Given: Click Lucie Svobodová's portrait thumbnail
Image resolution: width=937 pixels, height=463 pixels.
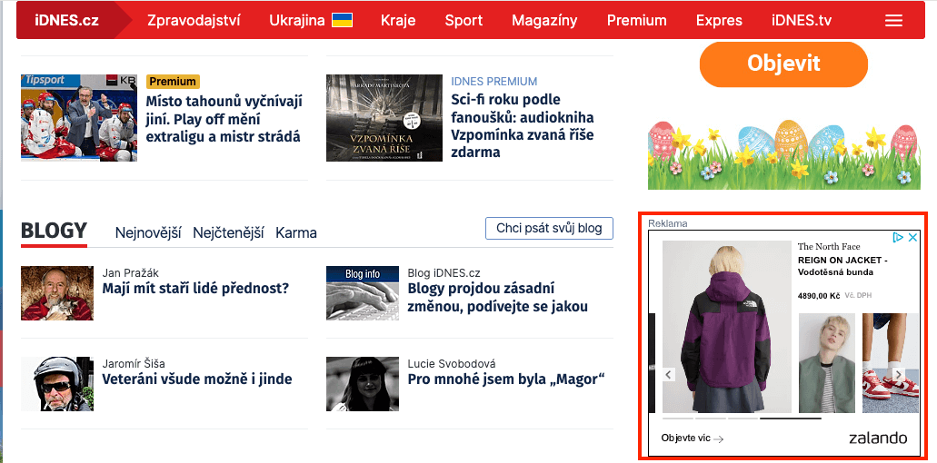Looking at the screenshot, I should point(362,384).
